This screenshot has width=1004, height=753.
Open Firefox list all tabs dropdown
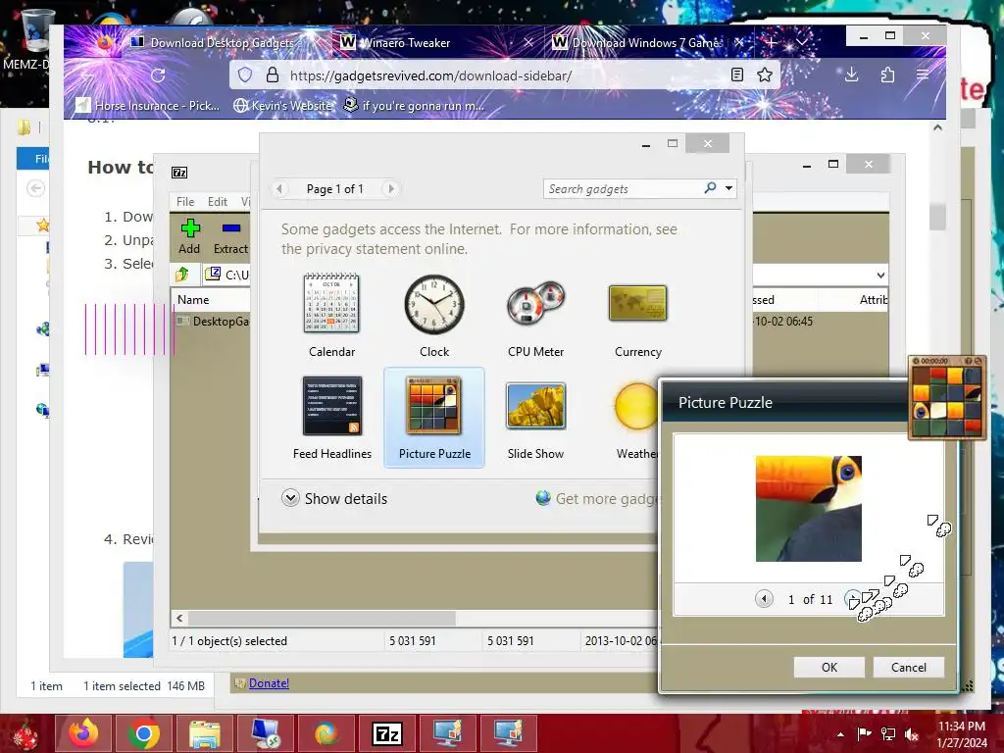[801, 43]
